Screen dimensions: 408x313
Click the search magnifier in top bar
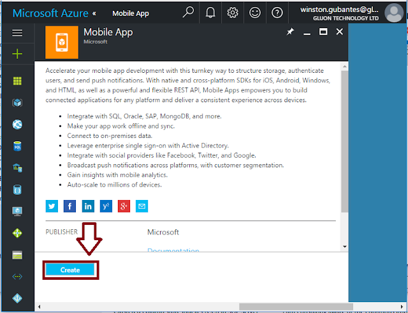pyautogui.click(x=188, y=12)
